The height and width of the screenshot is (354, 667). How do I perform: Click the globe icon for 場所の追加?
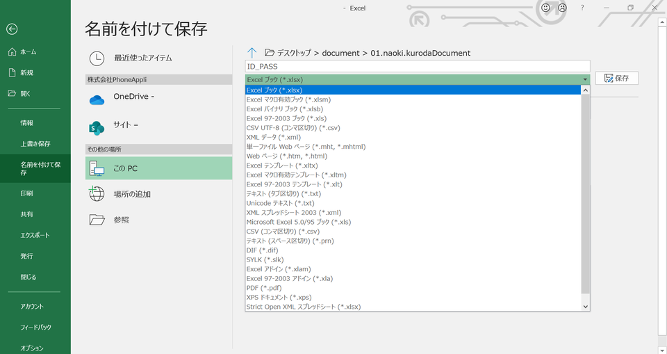pos(97,194)
